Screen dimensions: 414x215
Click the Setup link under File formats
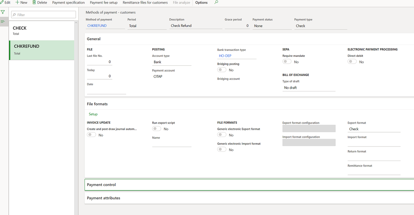(x=93, y=114)
